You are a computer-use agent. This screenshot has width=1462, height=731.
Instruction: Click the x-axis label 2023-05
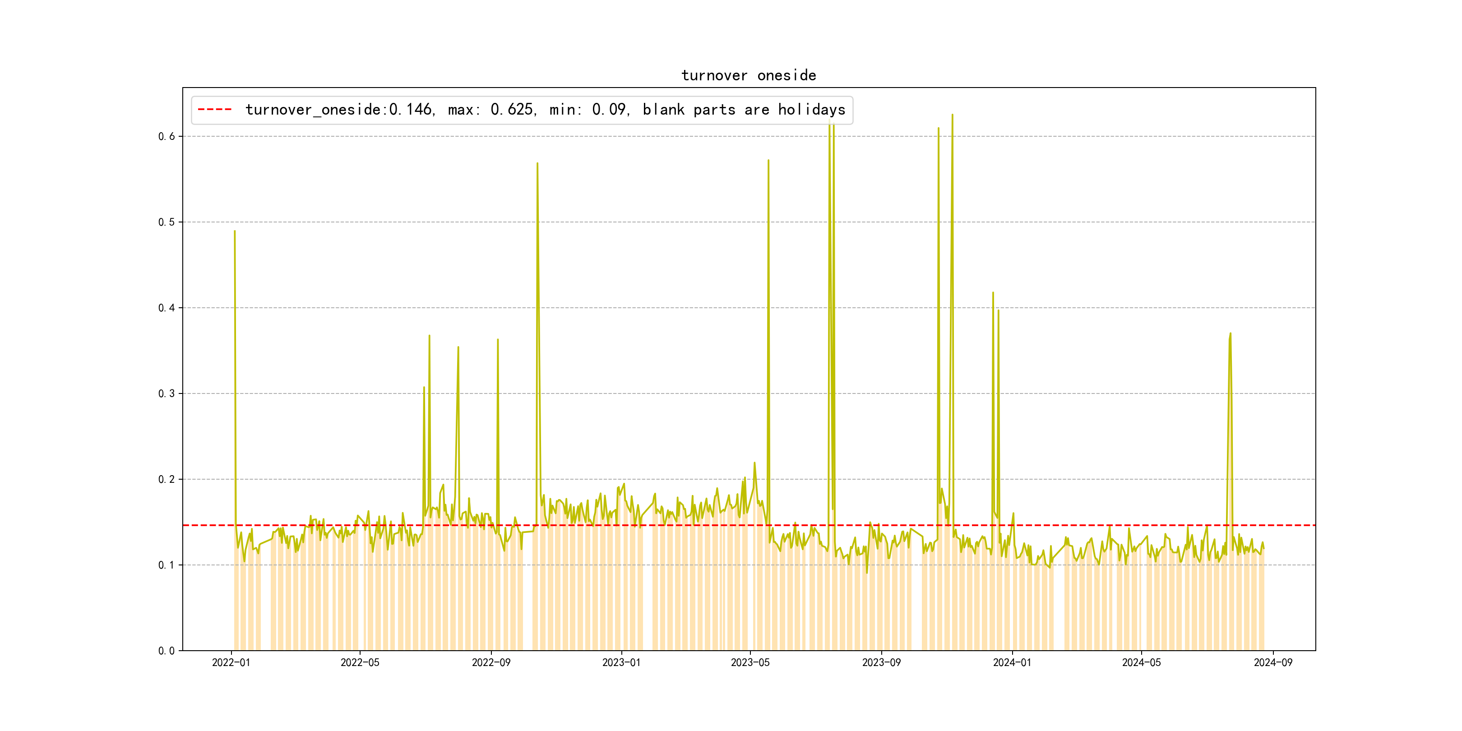click(x=750, y=662)
